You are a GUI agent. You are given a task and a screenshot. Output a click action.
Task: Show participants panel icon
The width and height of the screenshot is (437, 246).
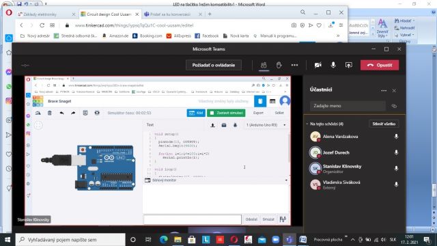[x=264, y=66]
